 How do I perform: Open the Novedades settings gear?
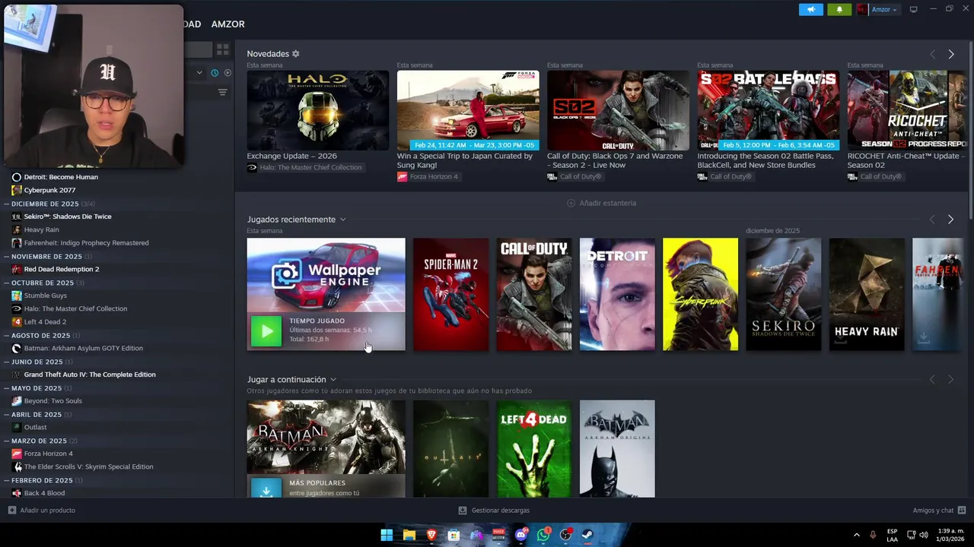[x=296, y=54]
